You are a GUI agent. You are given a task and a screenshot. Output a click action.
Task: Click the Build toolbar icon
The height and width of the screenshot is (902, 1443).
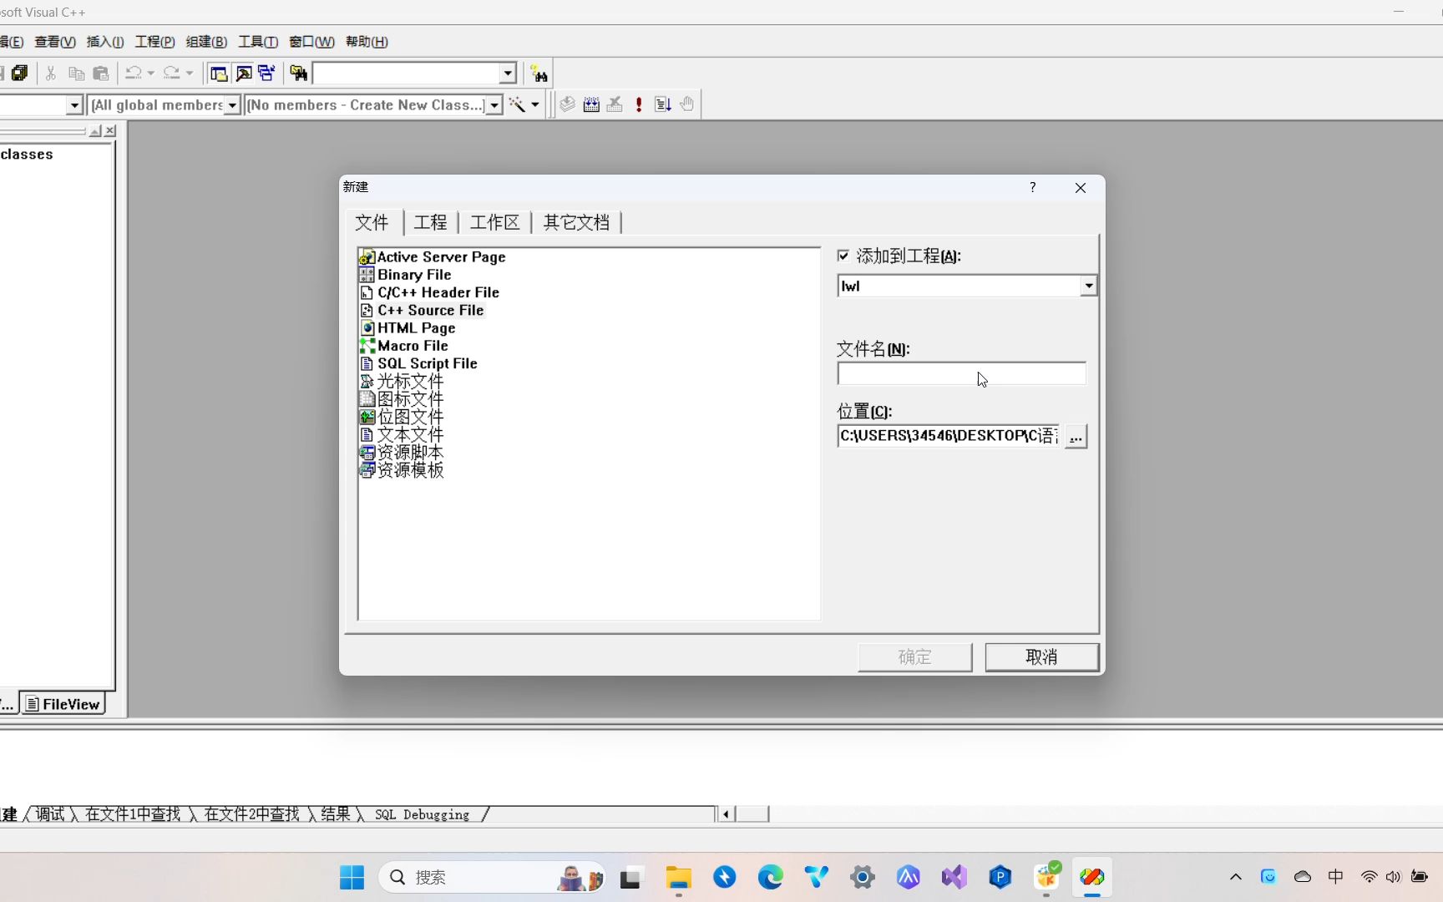(x=591, y=104)
